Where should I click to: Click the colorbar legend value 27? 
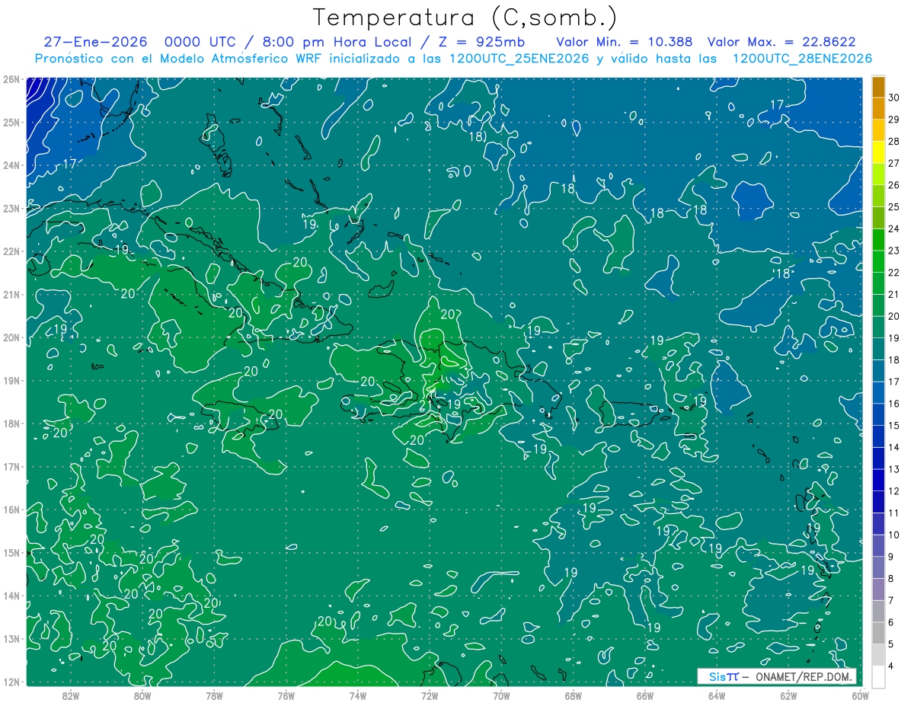[894, 163]
